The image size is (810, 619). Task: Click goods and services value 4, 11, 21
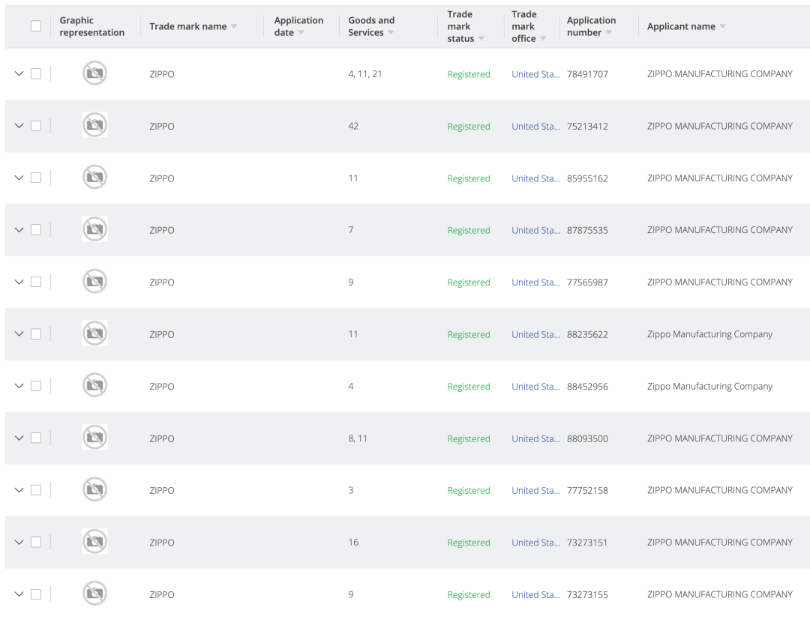pyautogui.click(x=365, y=74)
